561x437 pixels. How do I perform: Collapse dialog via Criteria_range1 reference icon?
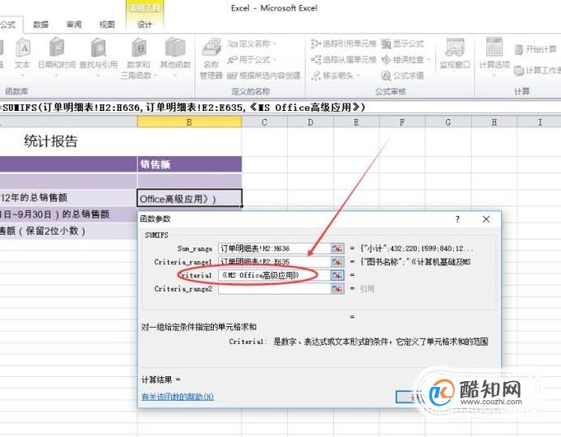(337, 262)
